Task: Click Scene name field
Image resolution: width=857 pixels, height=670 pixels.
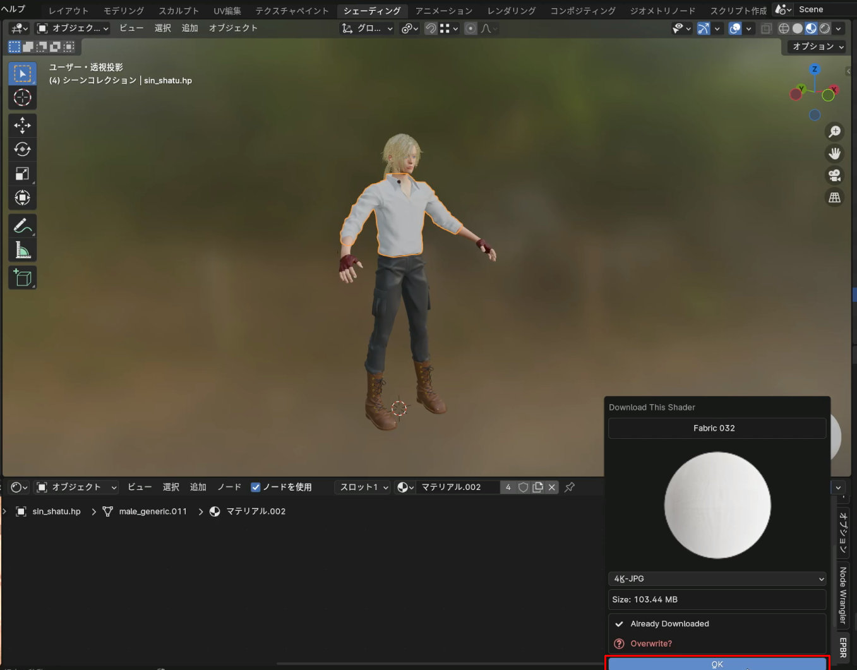Action: (825, 9)
